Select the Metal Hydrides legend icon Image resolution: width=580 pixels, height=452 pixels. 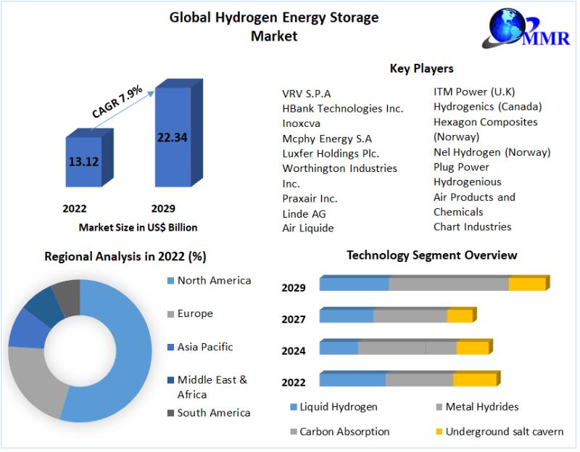(x=439, y=408)
